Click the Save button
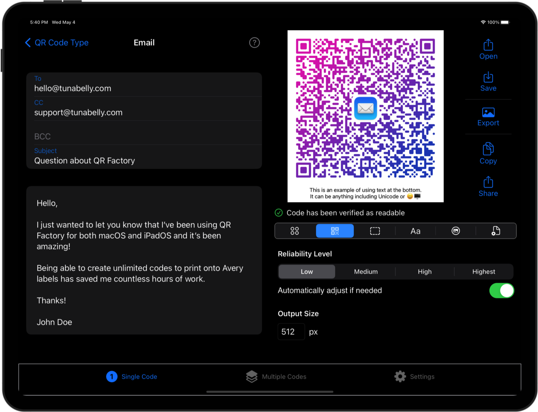538x412 pixels. click(x=488, y=82)
